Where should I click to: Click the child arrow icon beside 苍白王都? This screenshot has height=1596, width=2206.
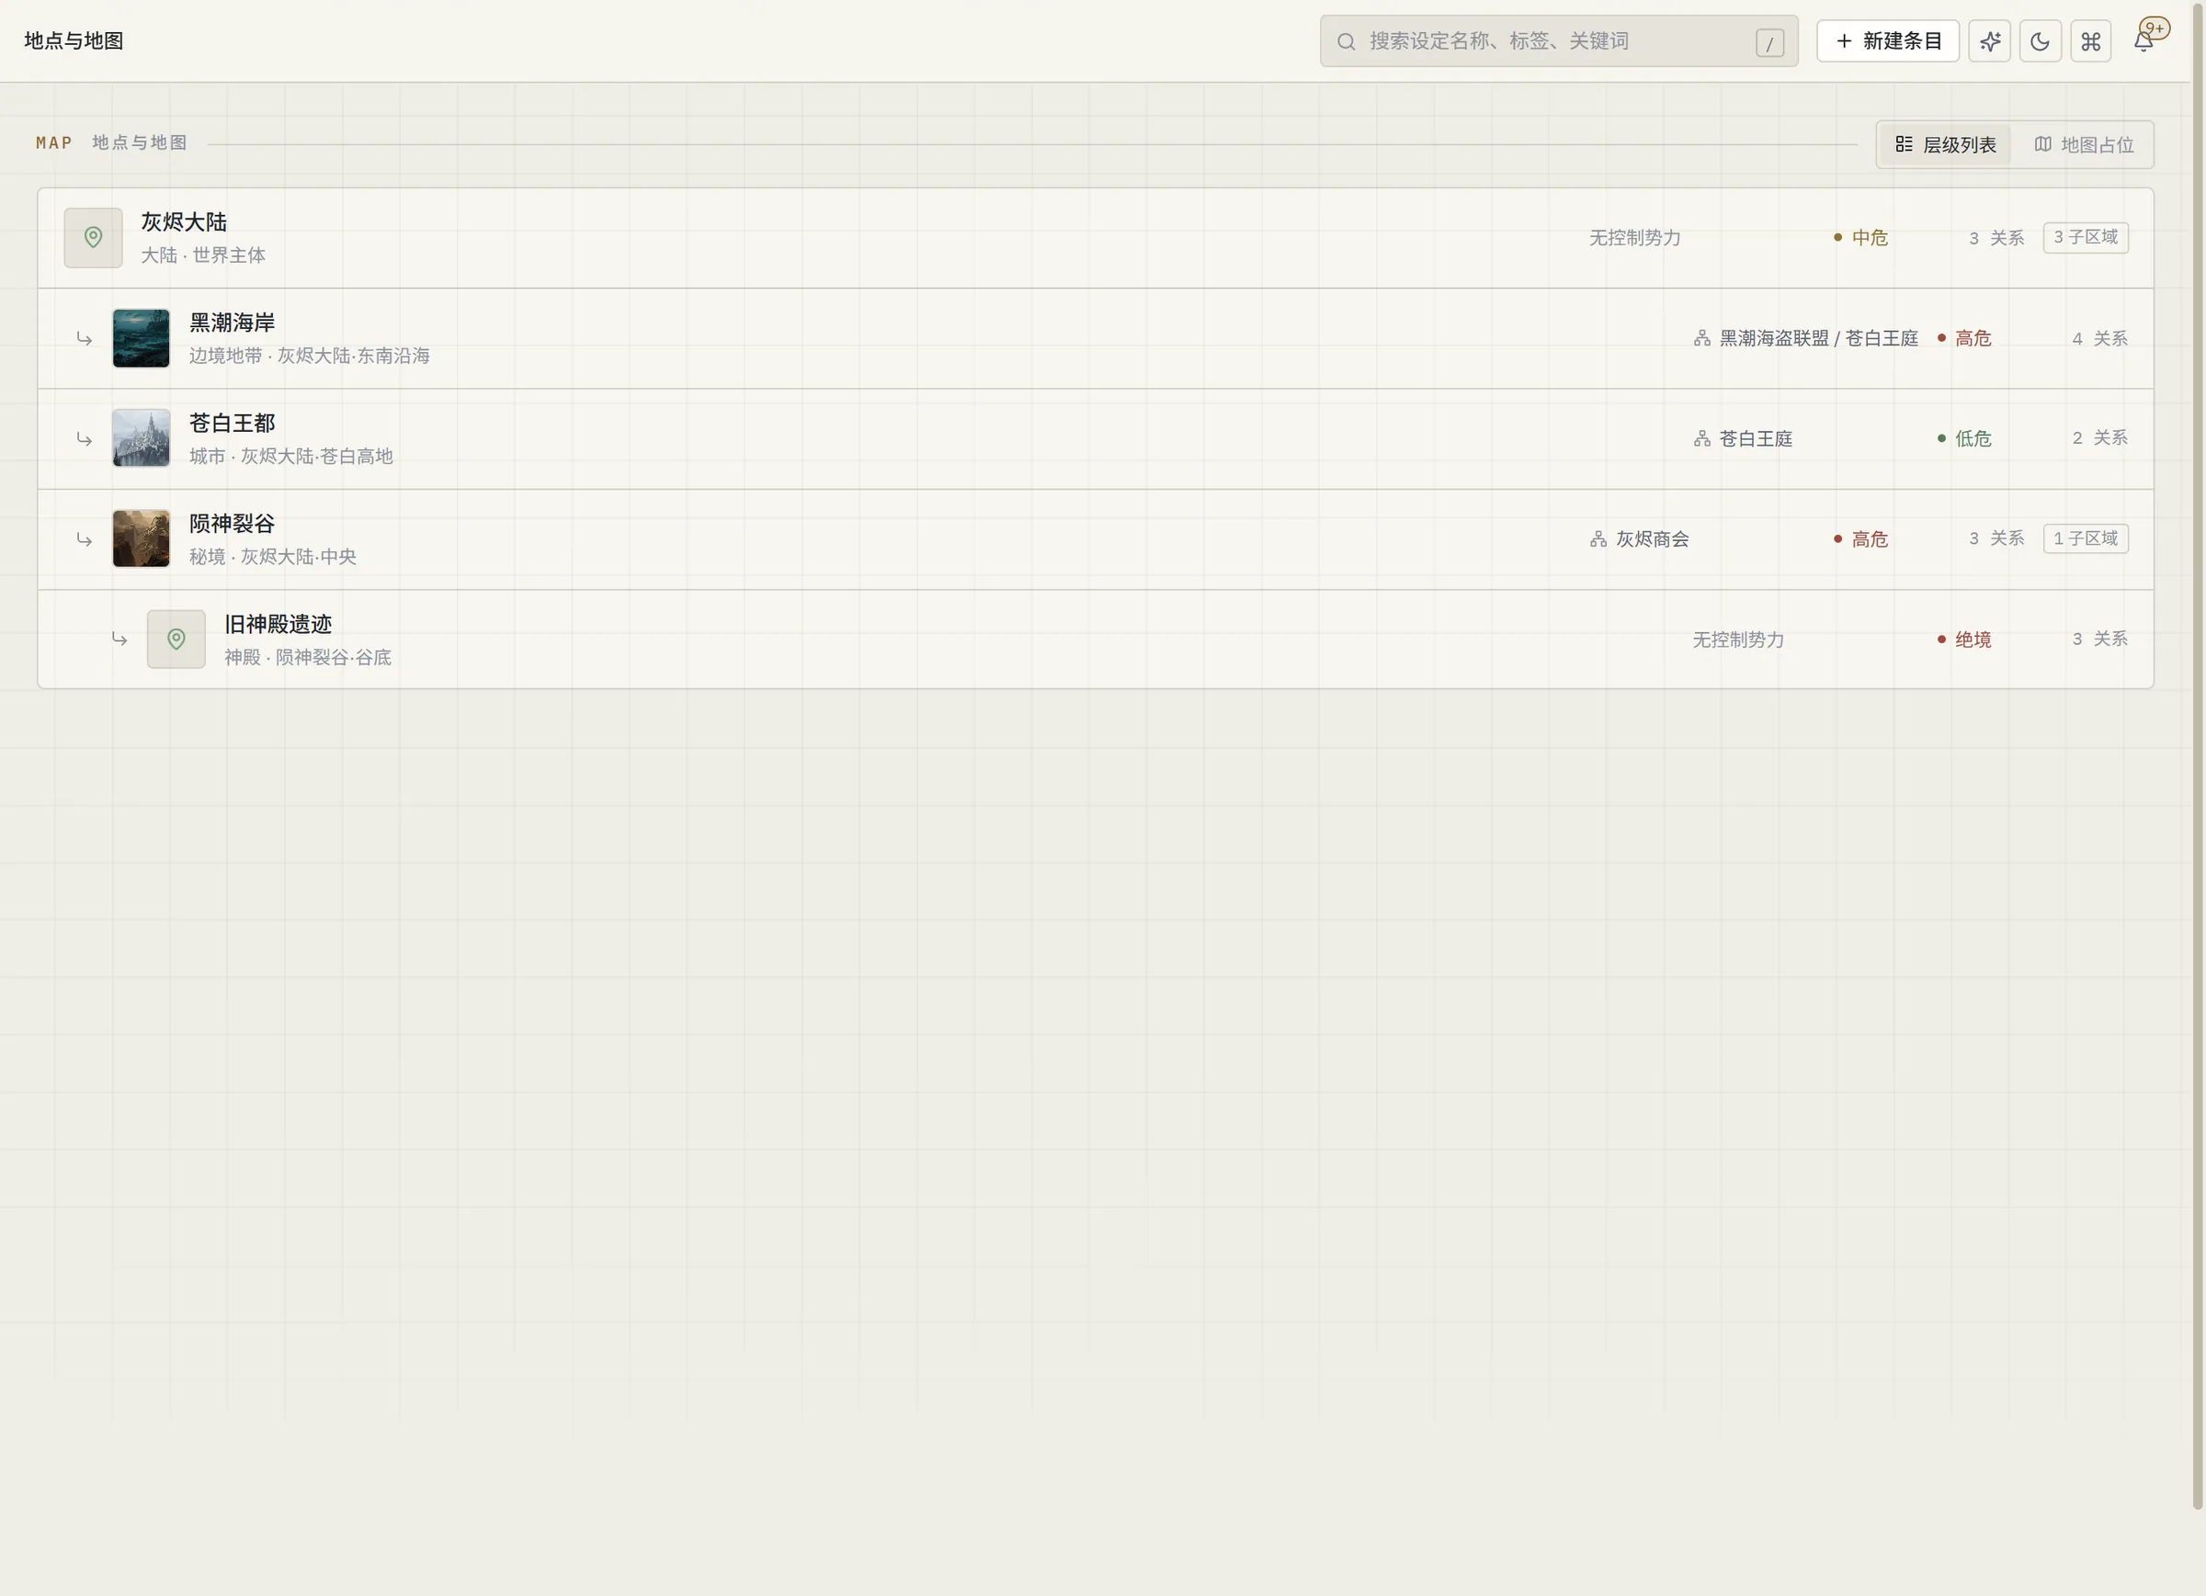(x=85, y=439)
